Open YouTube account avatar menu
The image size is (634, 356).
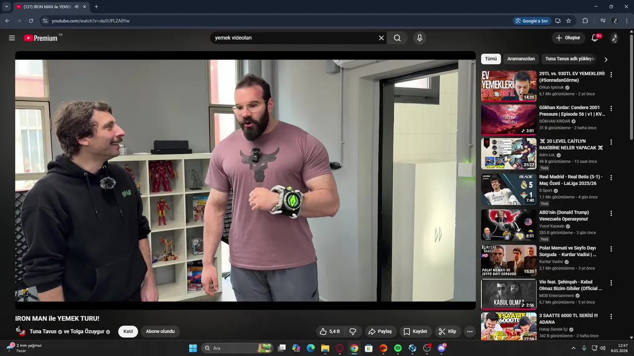click(614, 38)
